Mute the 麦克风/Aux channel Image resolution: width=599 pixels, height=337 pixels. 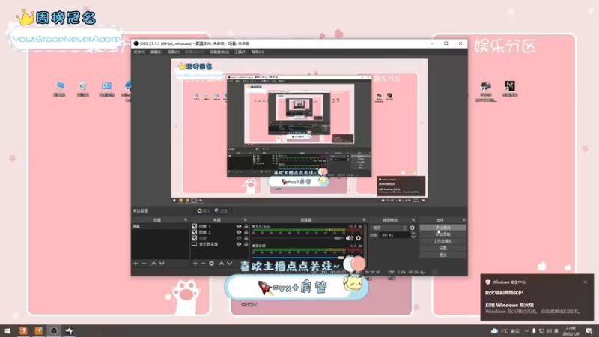349,238
